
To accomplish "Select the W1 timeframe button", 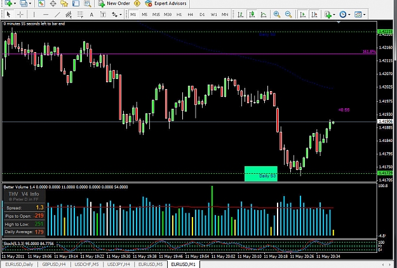I will pos(213,15).
